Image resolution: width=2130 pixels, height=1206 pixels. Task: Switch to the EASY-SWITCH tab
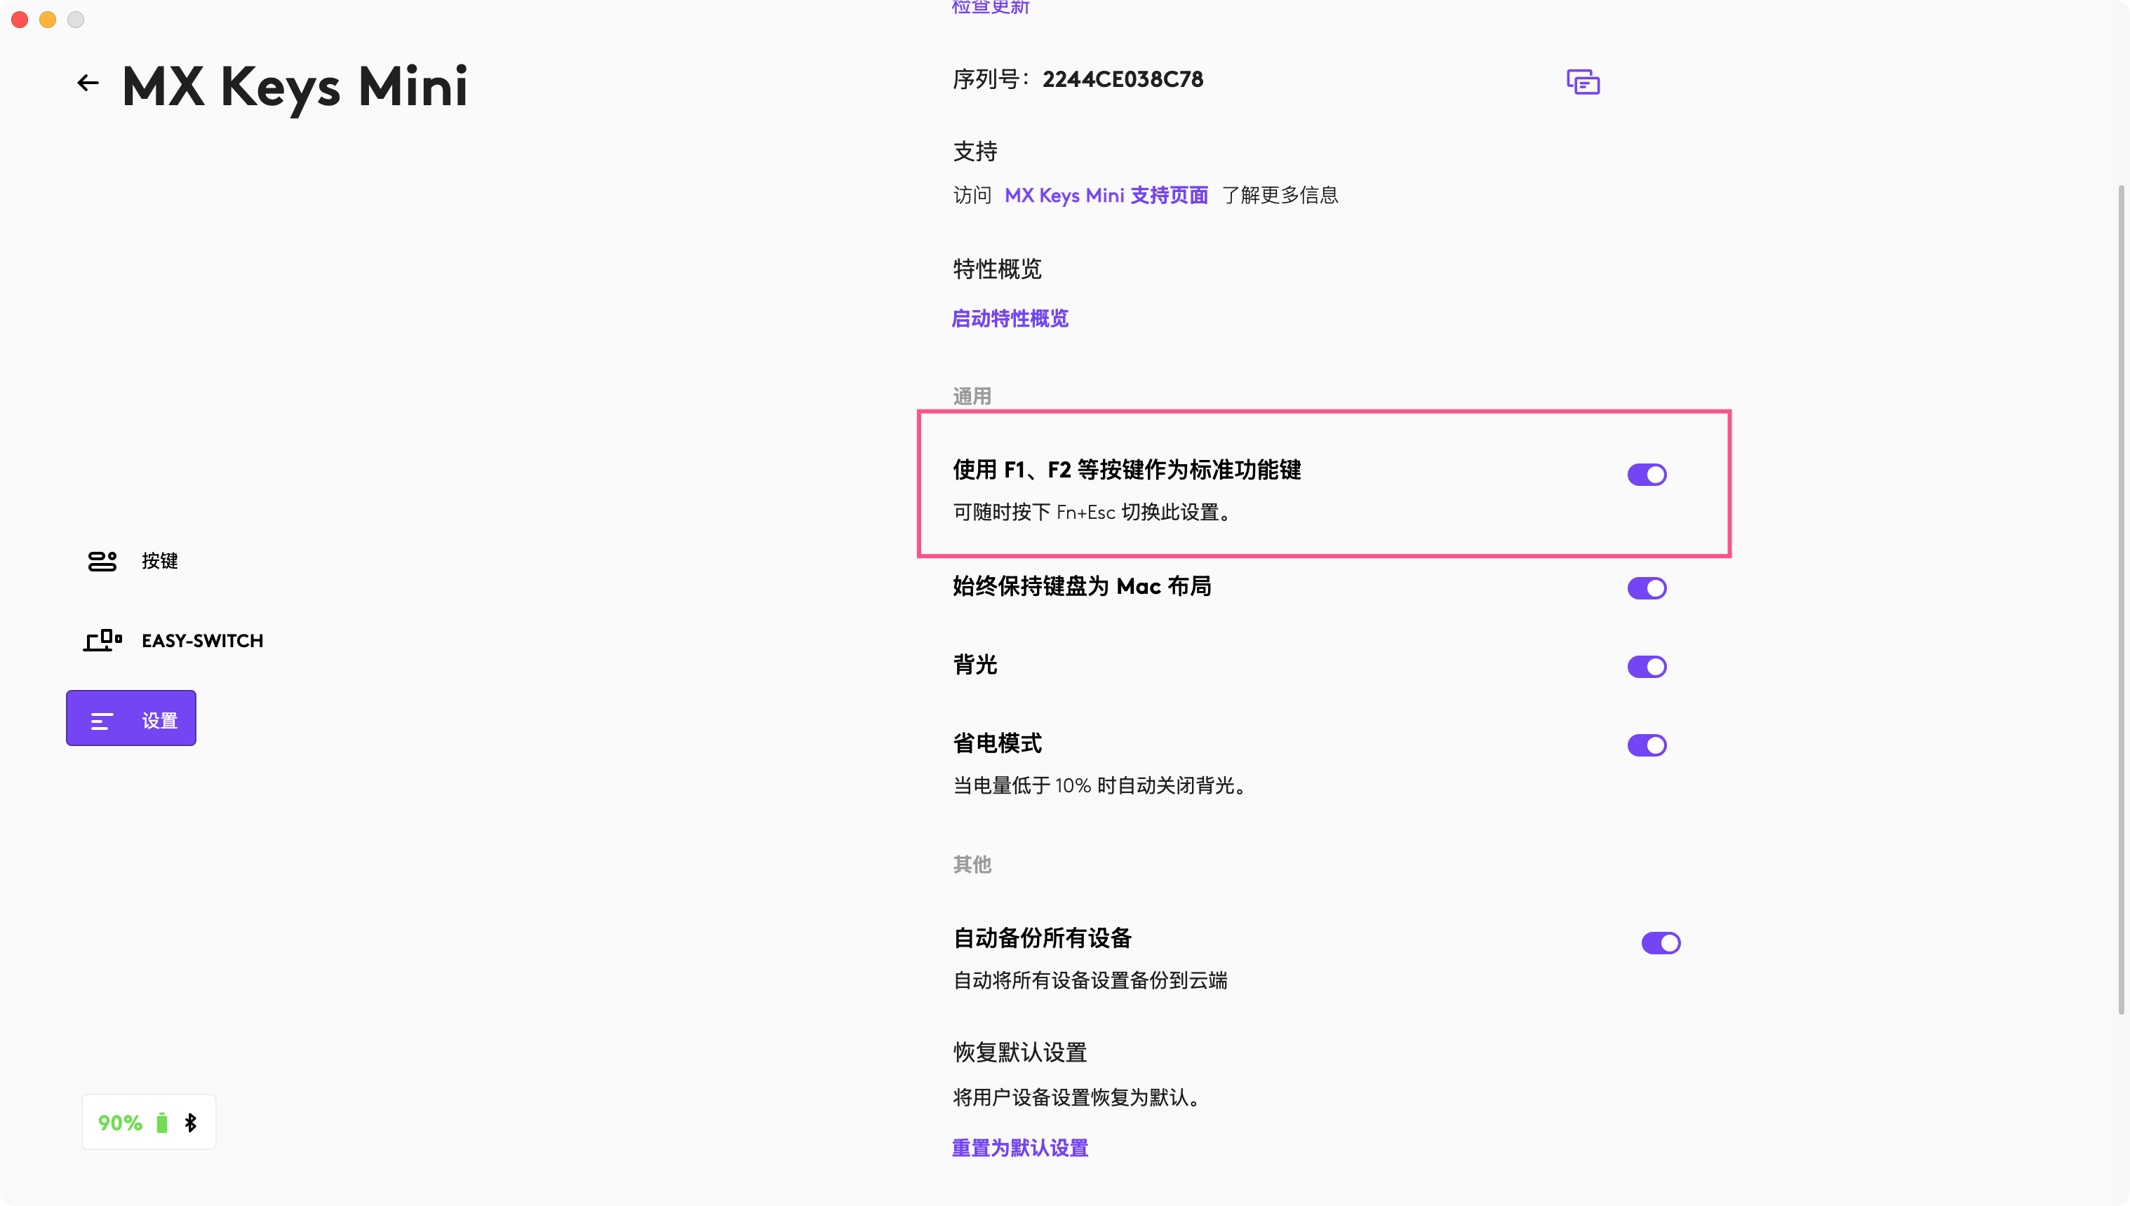(202, 640)
